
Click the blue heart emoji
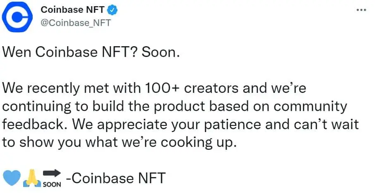12,178
